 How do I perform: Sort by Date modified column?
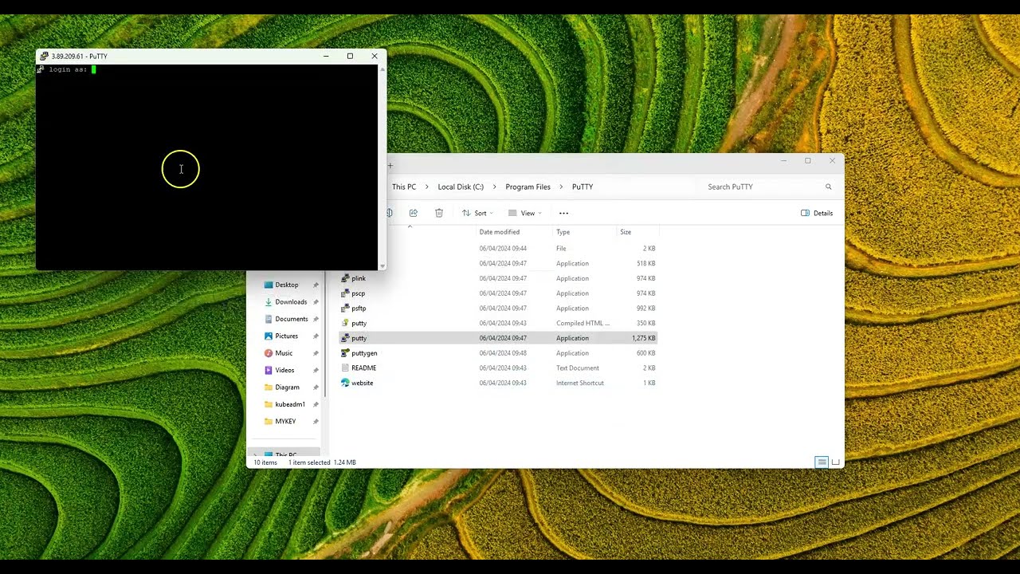500,232
